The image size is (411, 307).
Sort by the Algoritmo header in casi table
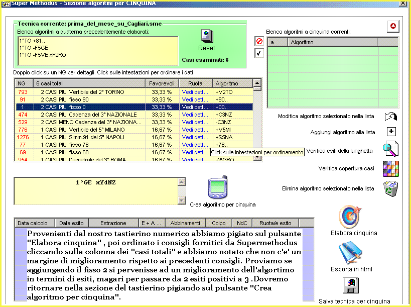point(233,83)
